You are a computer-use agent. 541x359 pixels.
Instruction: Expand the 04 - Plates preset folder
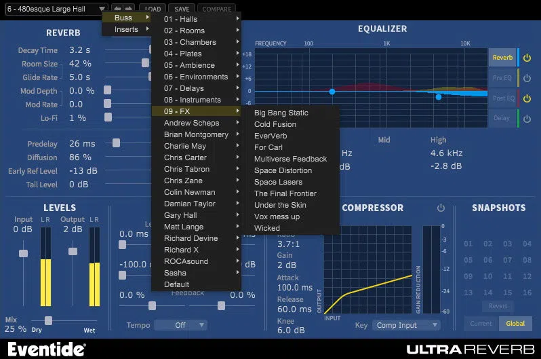point(197,54)
